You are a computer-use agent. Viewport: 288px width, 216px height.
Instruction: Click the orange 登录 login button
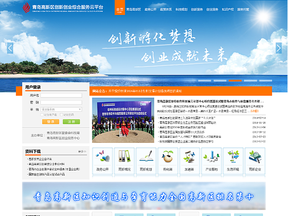50,122
